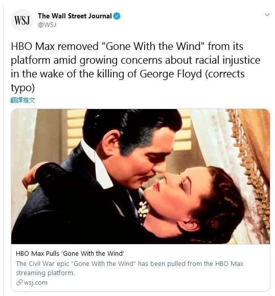Image resolution: width=275 pixels, height=296 pixels.
Task: Visit the @WSJ handle
Action: 47,25
